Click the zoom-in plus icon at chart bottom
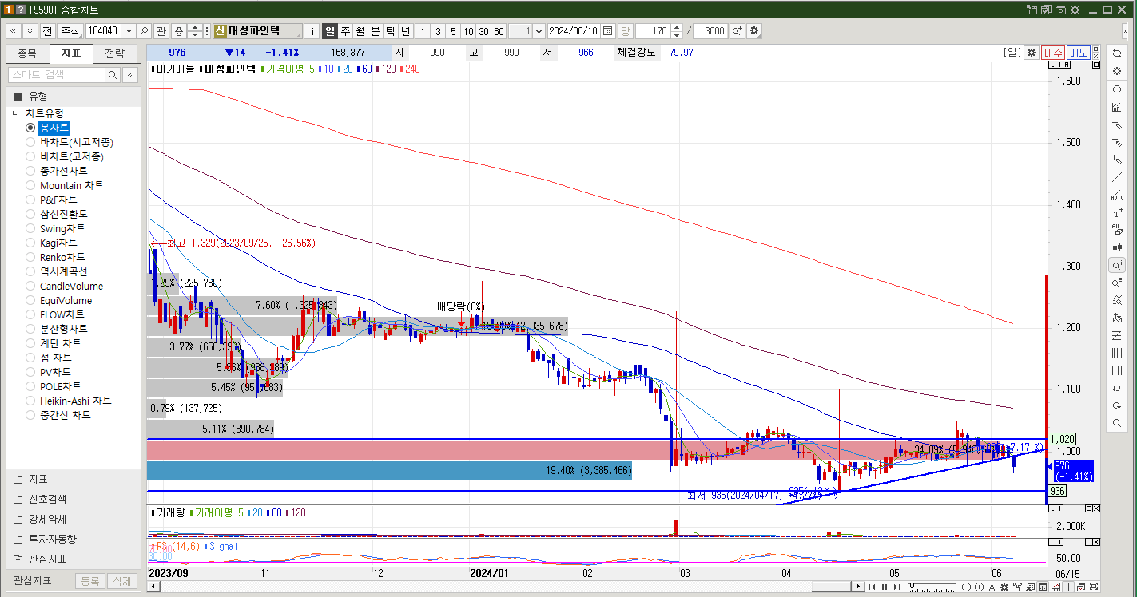 (979, 587)
